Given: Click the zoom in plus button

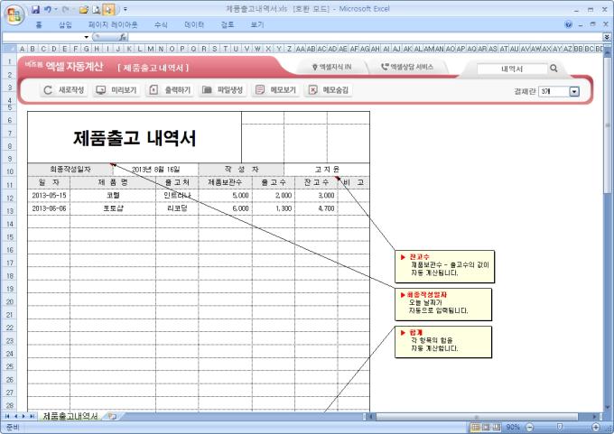Looking at the screenshot, I should [596, 427].
